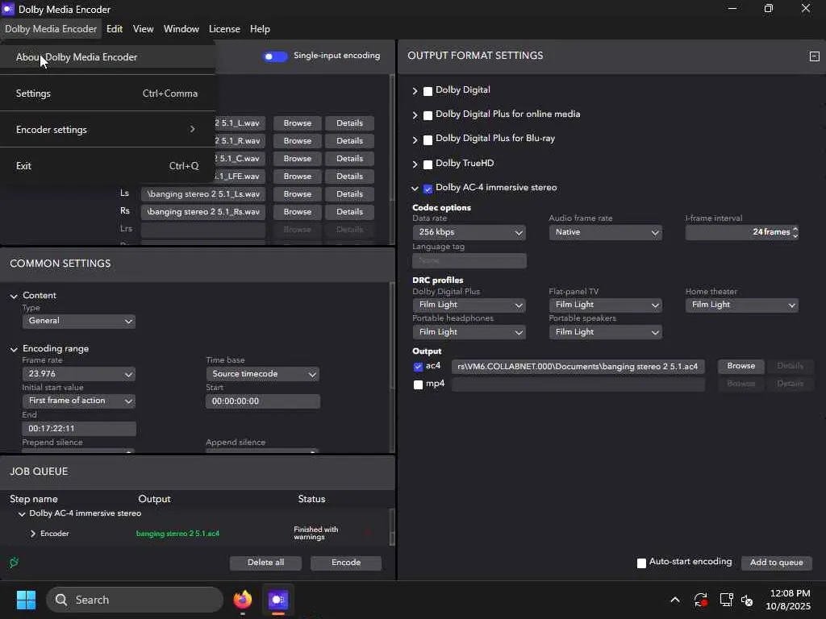Screen dimensions: 826x619
Task: Open Firefox from the taskbar
Action: [x=243, y=600]
